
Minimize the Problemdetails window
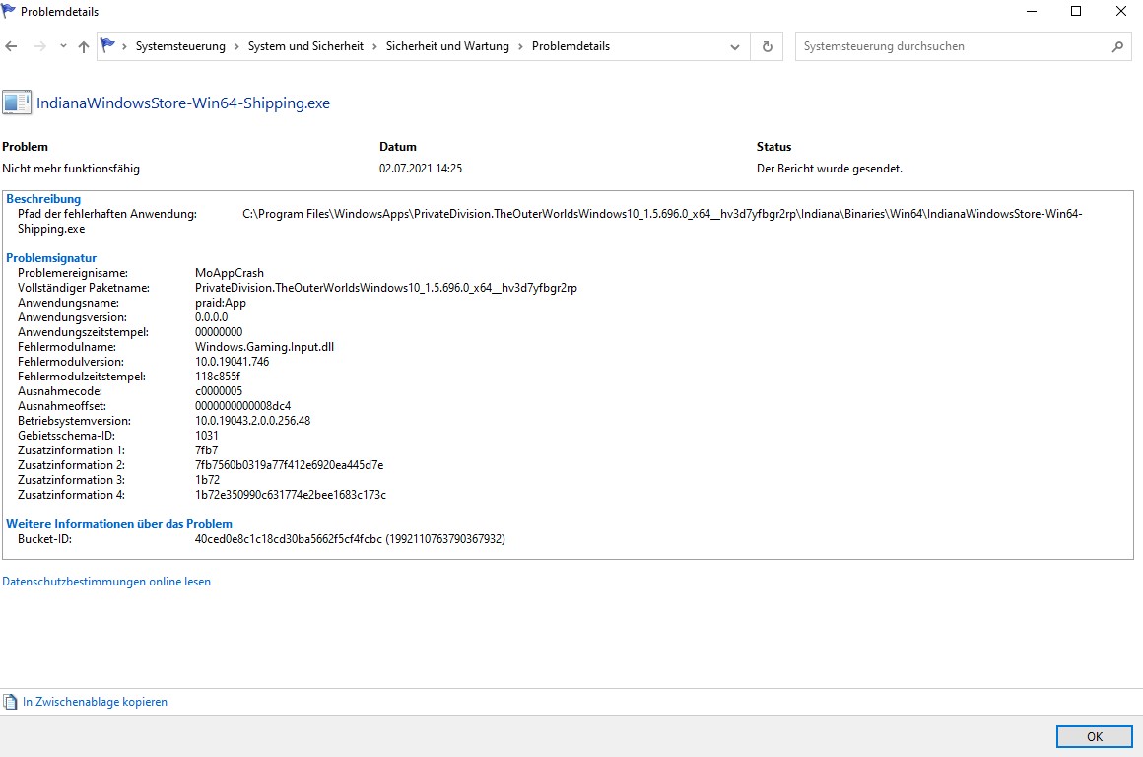[1032, 11]
